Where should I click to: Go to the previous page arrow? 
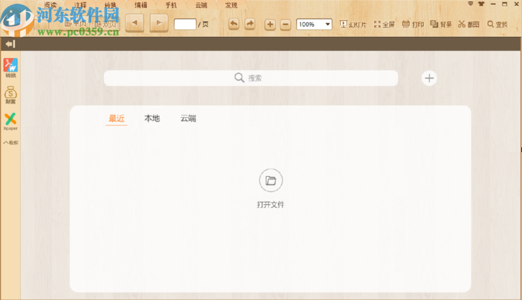click(x=135, y=24)
